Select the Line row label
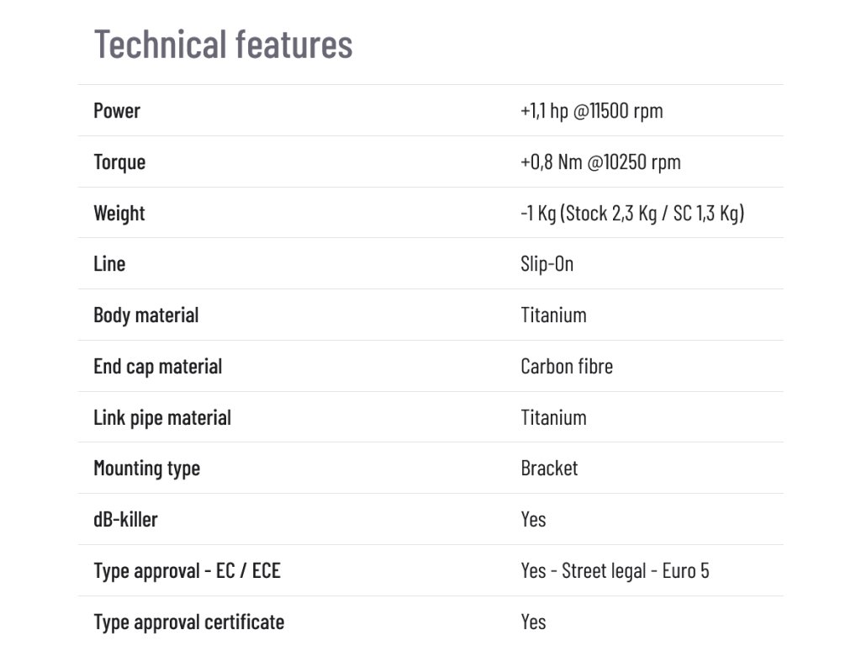Image resolution: width=861 pixels, height=646 pixels. coord(109,264)
